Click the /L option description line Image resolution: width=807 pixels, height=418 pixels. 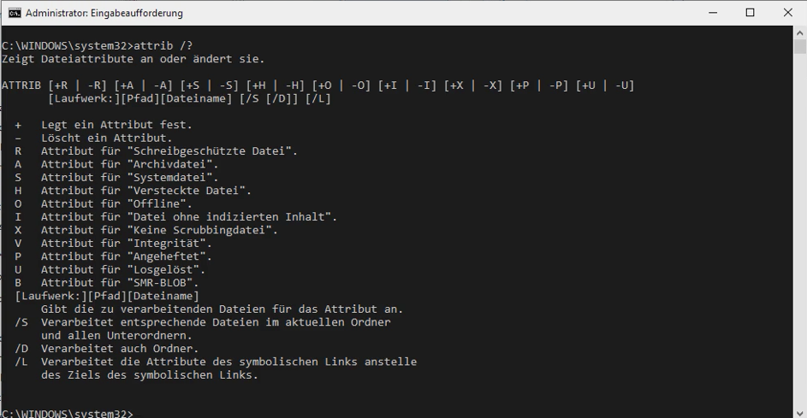pyautogui.click(x=217, y=368)
